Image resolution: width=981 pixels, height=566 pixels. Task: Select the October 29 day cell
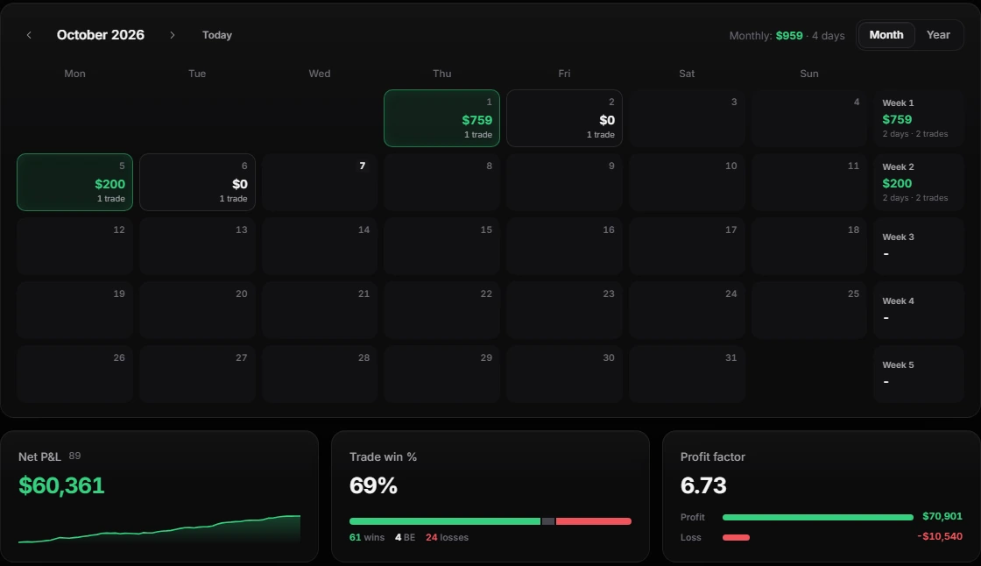coord(441,374)
